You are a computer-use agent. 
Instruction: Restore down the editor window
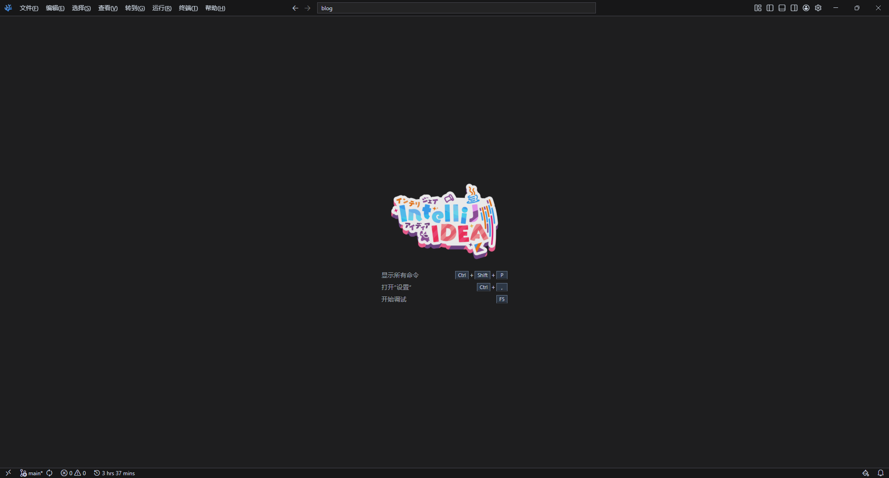857,8
